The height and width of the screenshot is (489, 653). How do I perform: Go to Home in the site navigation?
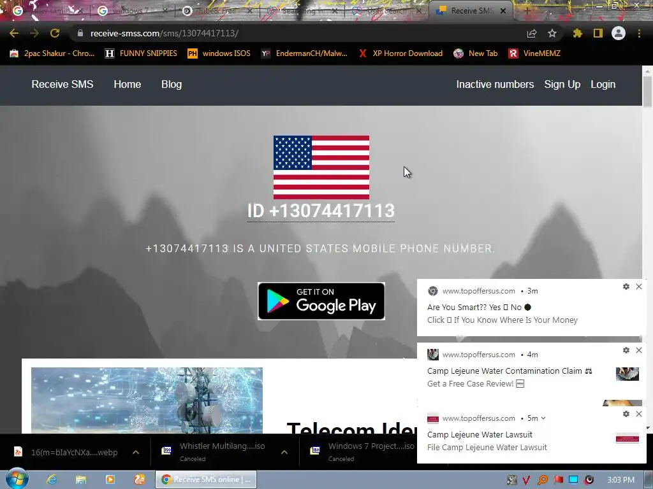128,85
